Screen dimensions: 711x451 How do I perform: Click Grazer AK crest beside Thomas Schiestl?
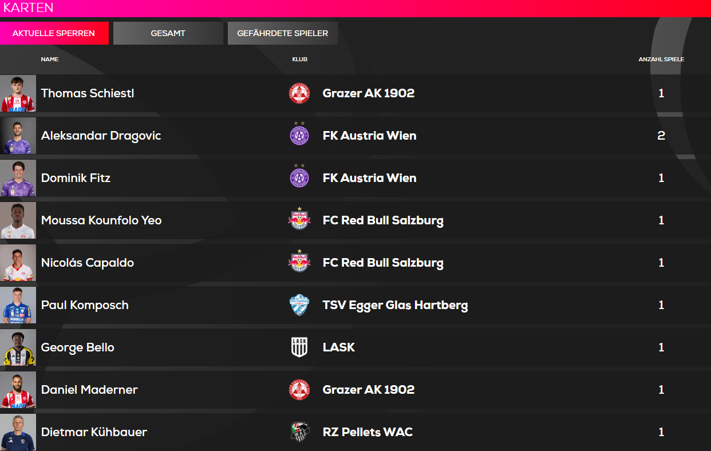pos(299,93)
